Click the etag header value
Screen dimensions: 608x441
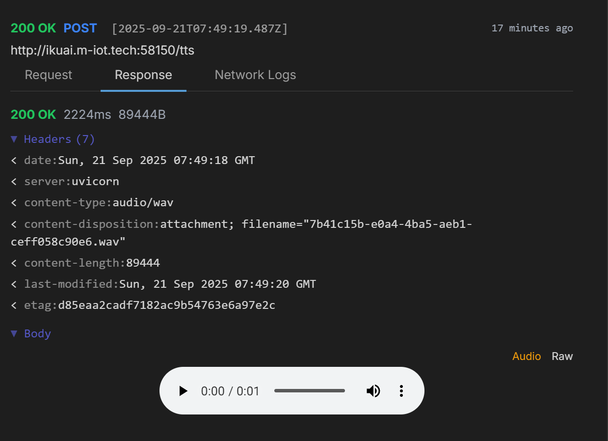point(166,305)
